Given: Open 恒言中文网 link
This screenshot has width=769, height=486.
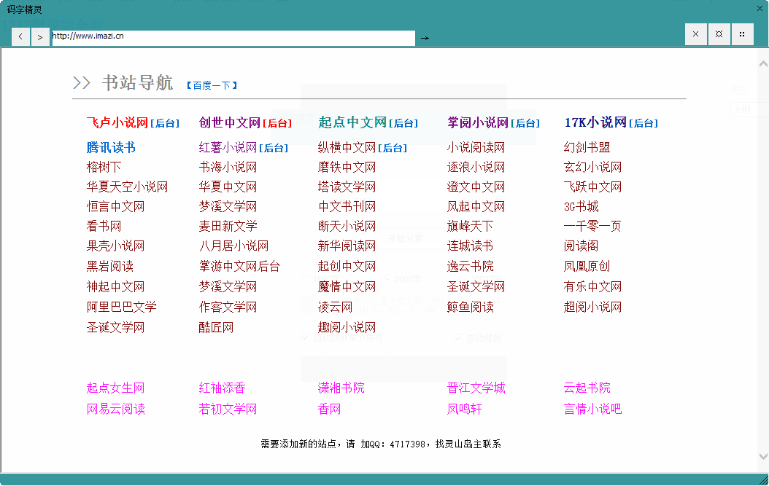Looking at the screenshot, I should point(116,207).
